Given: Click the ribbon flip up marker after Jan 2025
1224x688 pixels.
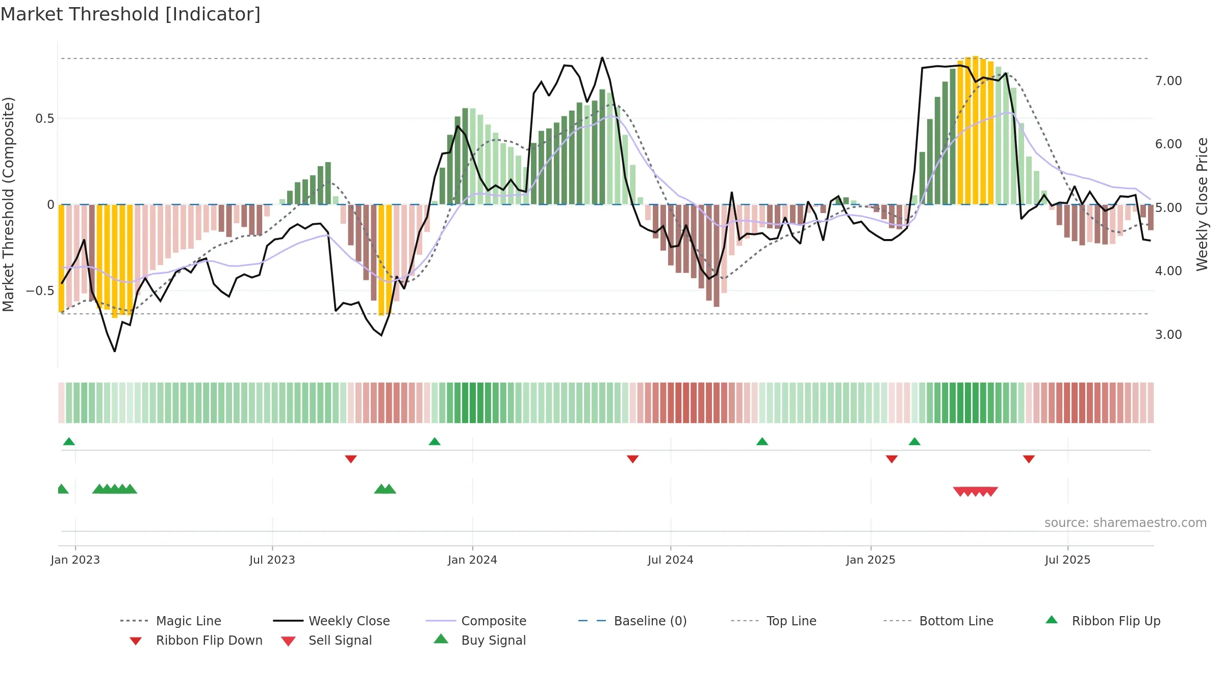Looking at the screenshot, I should click(914, 441).
